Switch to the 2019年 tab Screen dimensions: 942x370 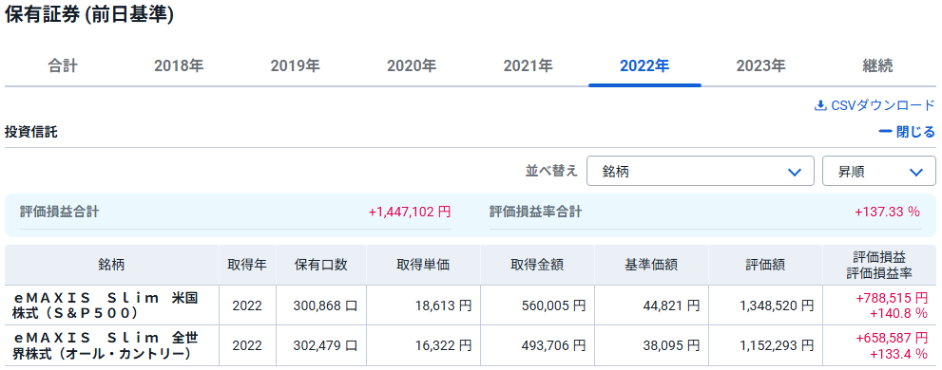295,66
